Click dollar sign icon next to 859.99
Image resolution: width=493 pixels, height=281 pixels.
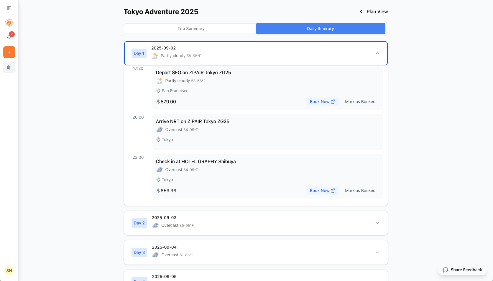coord(158,191)
